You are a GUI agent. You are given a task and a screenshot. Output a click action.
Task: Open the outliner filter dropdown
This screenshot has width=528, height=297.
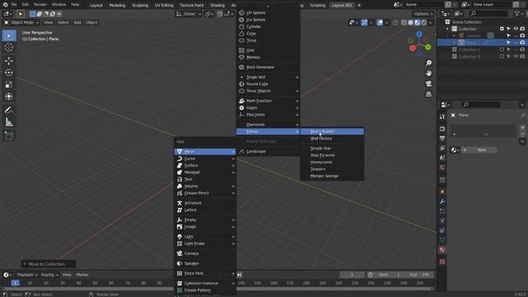(519, 13)
